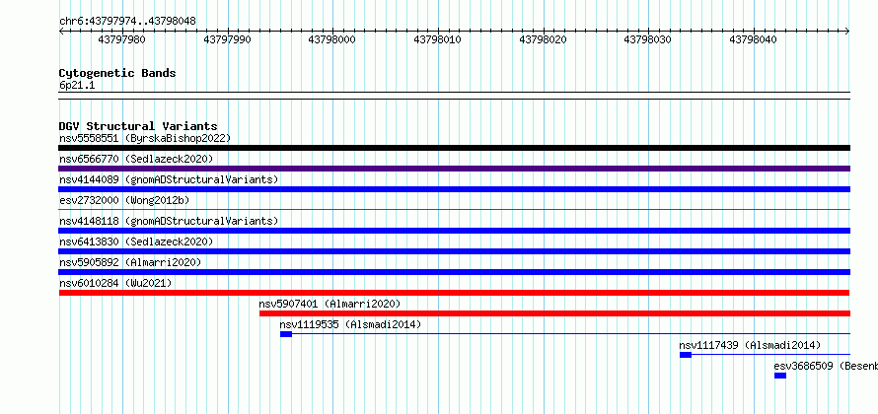Image resolution: width=878 pixels, height=414 pixels.
Task: Click the nsv1119535 (Alsmadi2014) label
Action: (350, 324)
